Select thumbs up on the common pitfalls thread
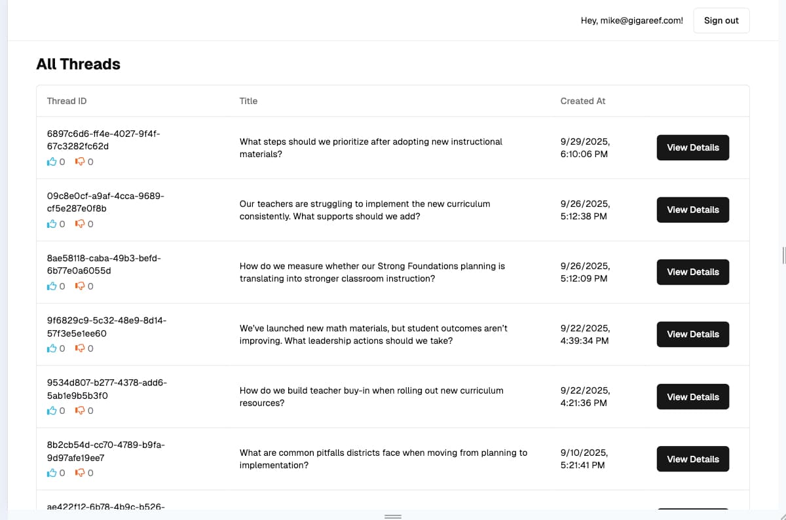 coord(52,473)
